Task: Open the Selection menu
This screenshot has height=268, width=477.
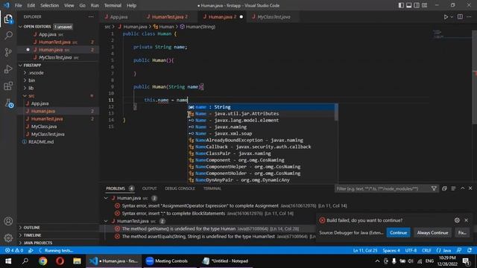Action: (x=50, y=5)
